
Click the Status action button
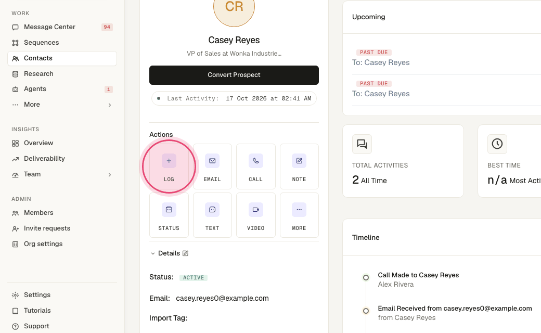[169, 215]
